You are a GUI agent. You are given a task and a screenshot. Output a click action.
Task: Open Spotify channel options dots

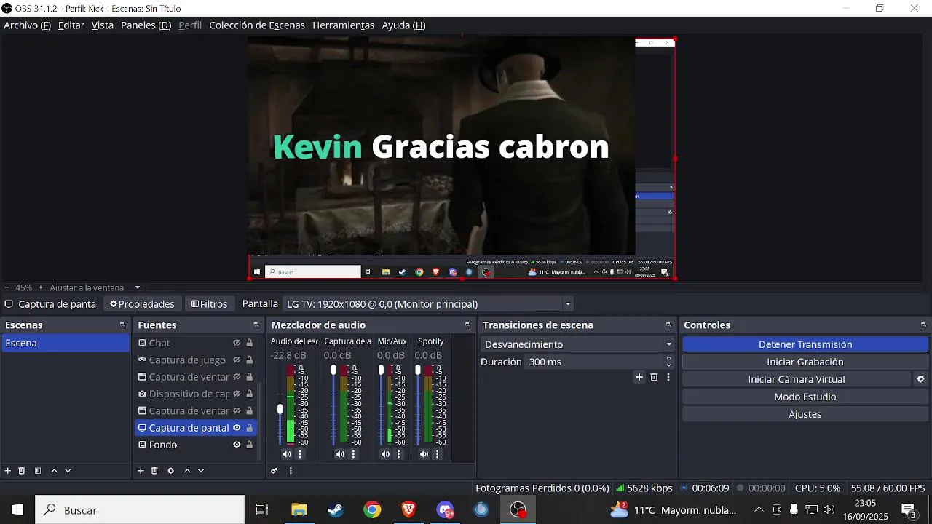point(438,454)
